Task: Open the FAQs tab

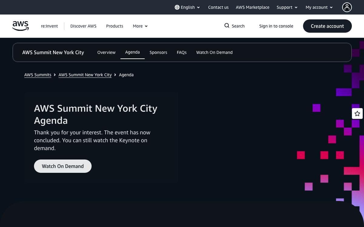Action: pyautogui.click(x=182, y=52)
